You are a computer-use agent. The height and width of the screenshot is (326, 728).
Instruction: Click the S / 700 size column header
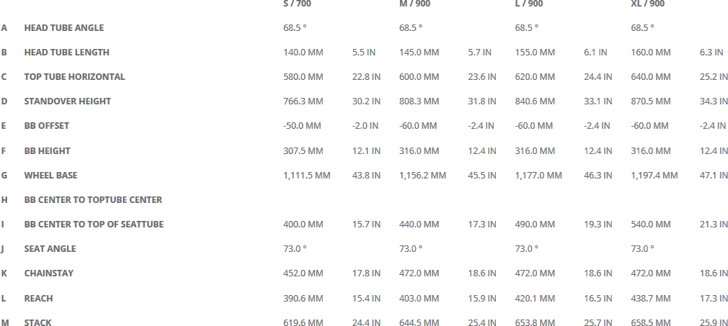coord(297,4)
